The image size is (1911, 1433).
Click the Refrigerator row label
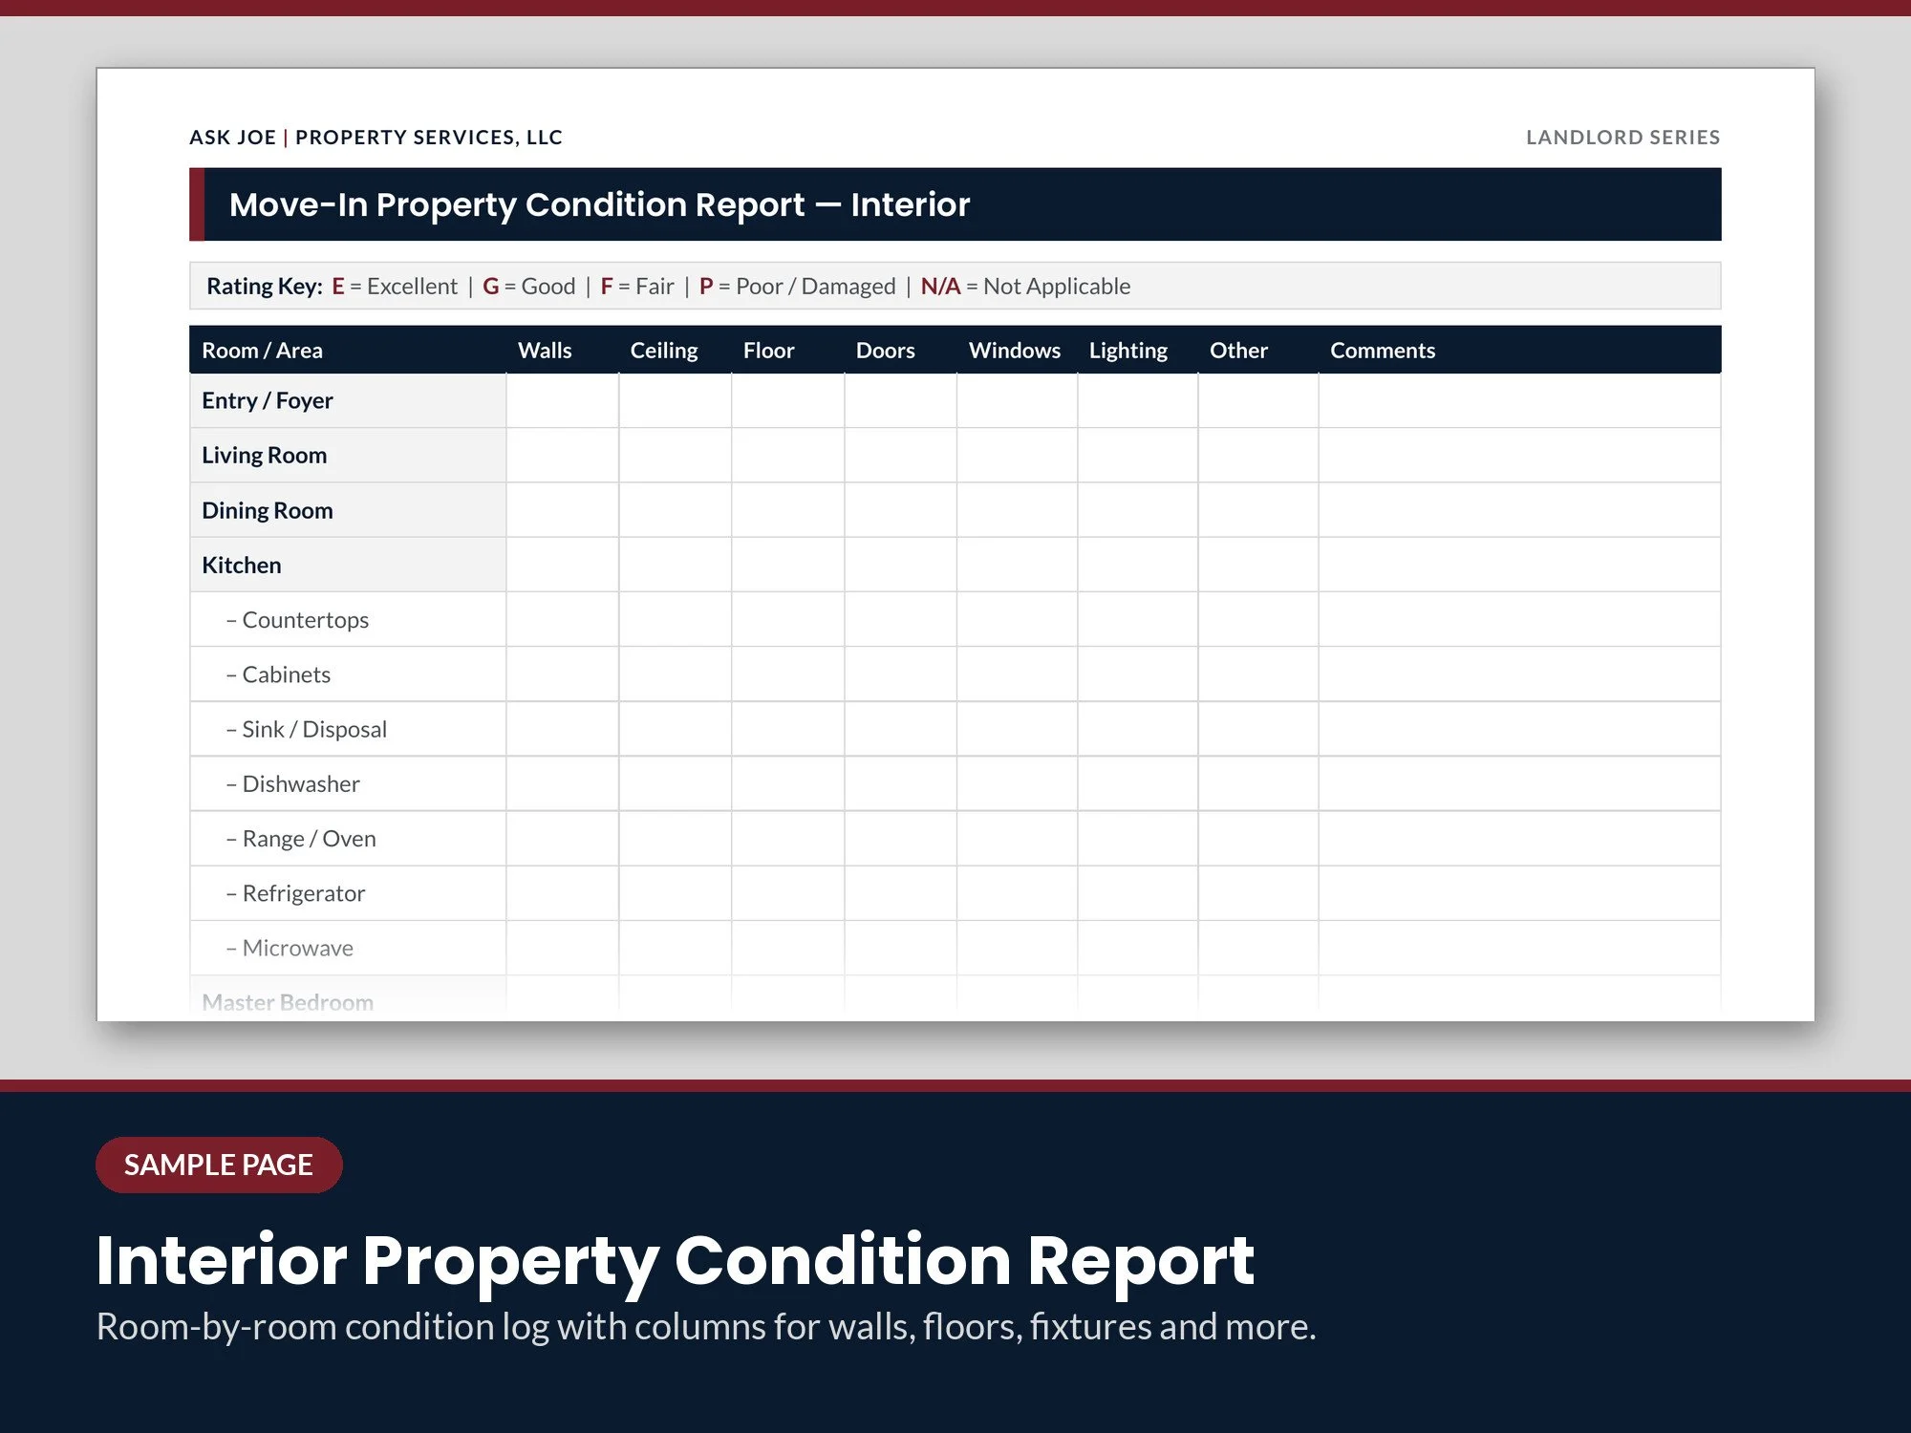point(295,893)
